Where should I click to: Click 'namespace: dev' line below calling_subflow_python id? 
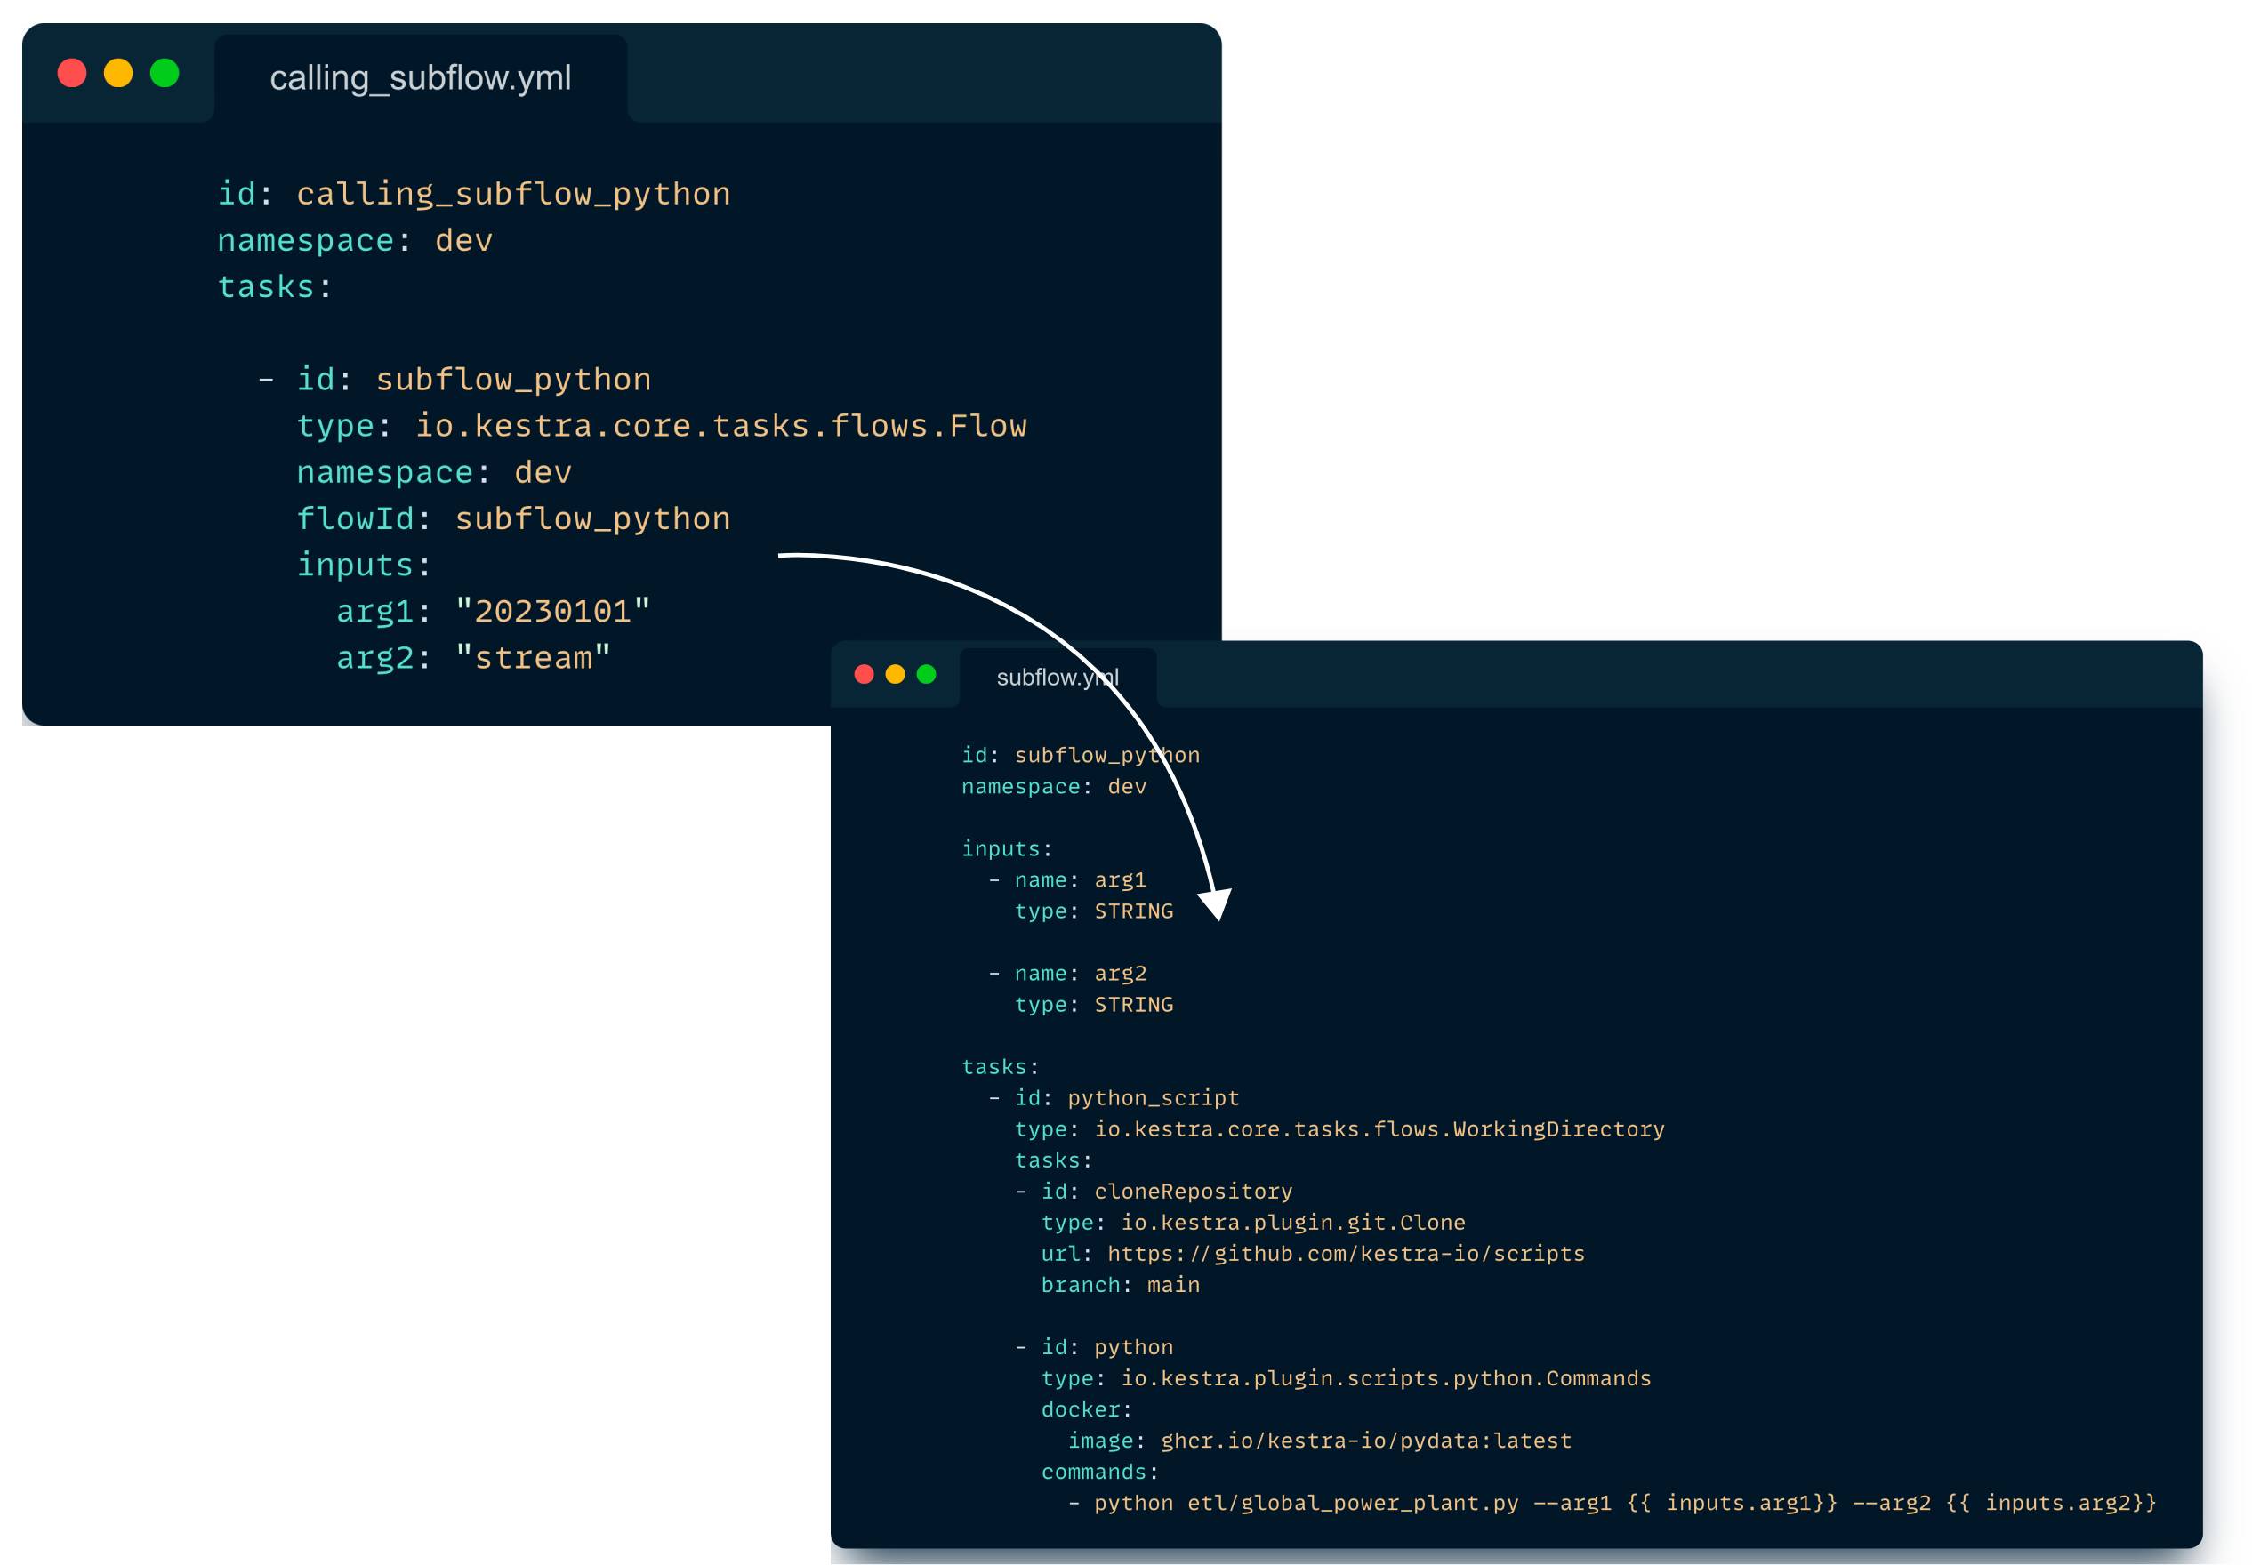pyautogui.click(x=355, y=240)
